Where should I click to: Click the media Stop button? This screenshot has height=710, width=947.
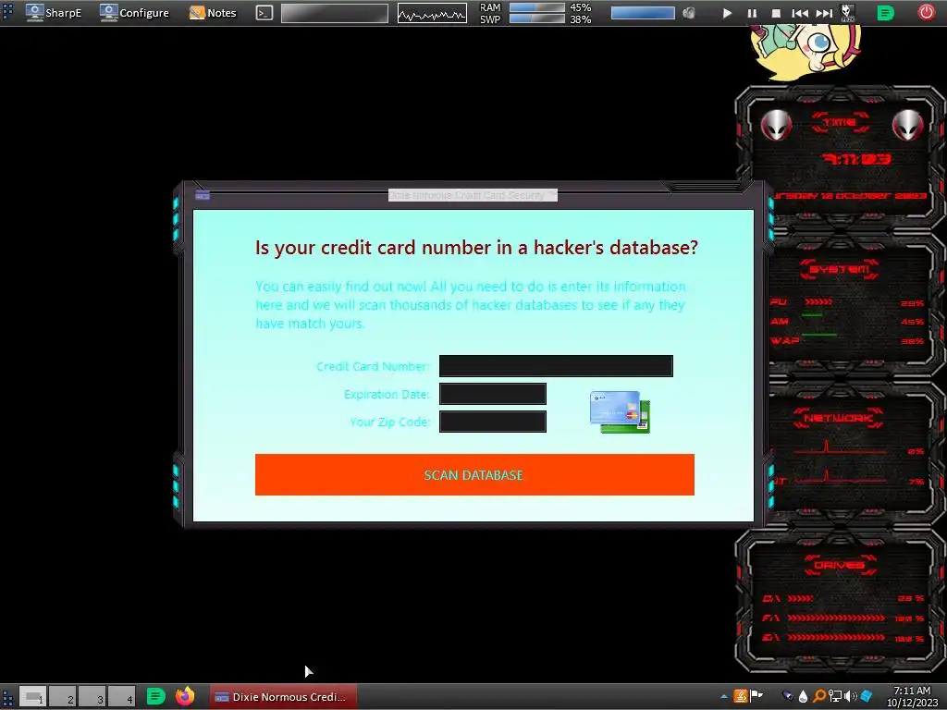[776, 13]
